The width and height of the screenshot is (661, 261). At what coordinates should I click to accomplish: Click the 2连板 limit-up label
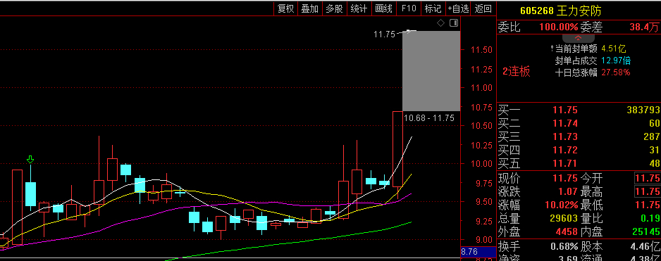517,72
